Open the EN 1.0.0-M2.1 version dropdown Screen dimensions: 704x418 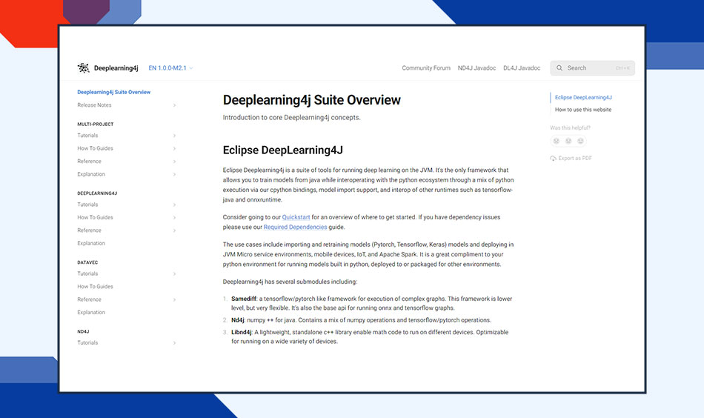click(170, 68)
